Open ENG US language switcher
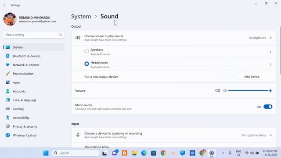The image size is (281, 158). click(238, 153)
